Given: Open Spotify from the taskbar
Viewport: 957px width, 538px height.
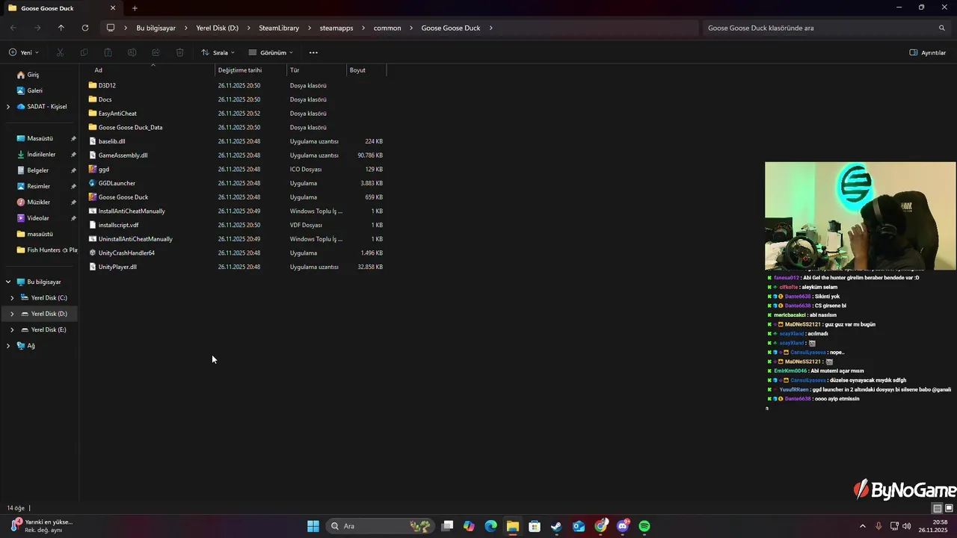Looking at the screenshot, I should [644, 526].
